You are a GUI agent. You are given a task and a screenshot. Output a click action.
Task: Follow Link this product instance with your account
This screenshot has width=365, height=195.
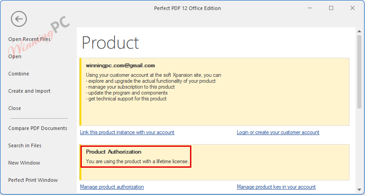coord(127,132)
